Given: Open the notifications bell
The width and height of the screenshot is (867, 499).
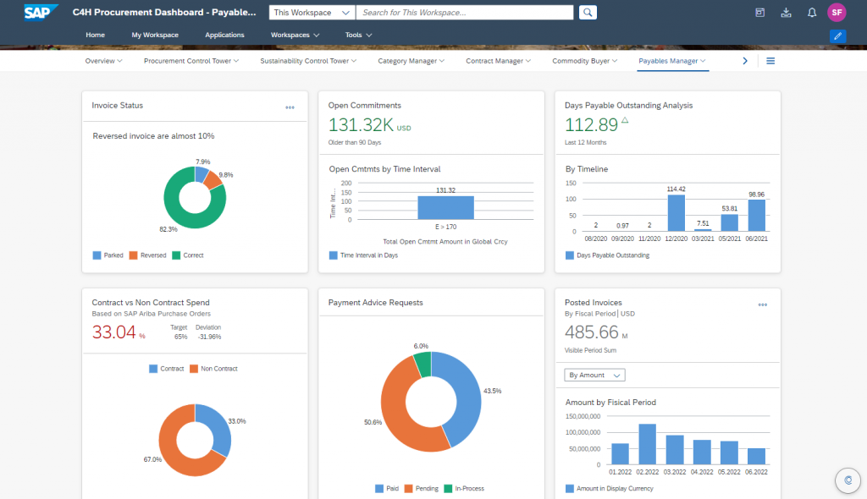Looking at the screenshot, I should pos(812,13).
